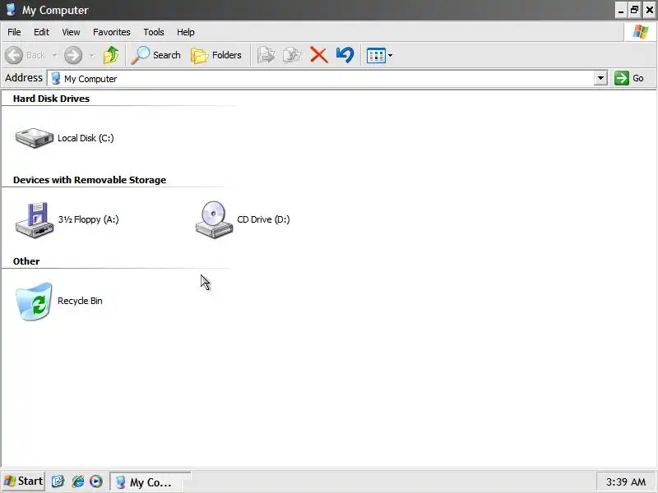
Task: Open the Edit menu
Action: tap(41, 32)
